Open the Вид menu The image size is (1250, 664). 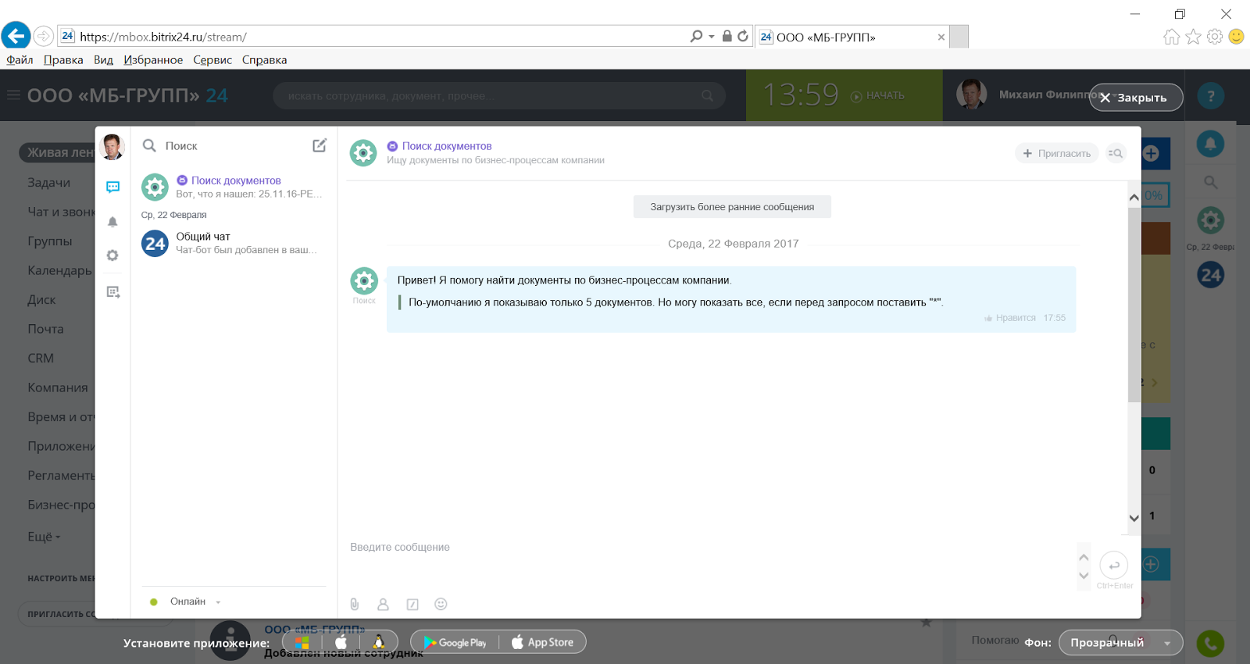tap(103, 60)
